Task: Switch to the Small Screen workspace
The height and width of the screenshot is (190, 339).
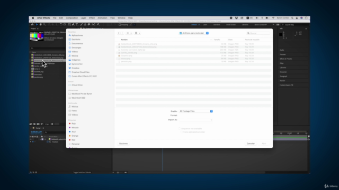Action: (231, 25)
